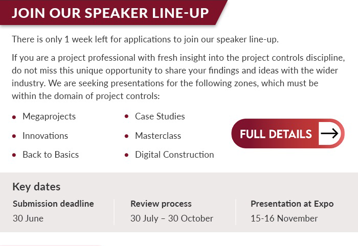Click the '1 week left' intro sentence
This screenshot has height=246, width=358.
pyautogui.click(x=145, y=39)
